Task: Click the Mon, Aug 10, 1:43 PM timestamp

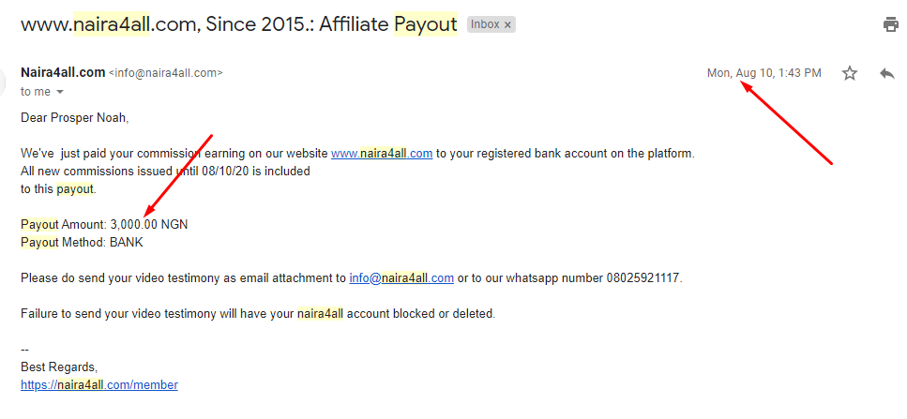Action: coord(763,73)
